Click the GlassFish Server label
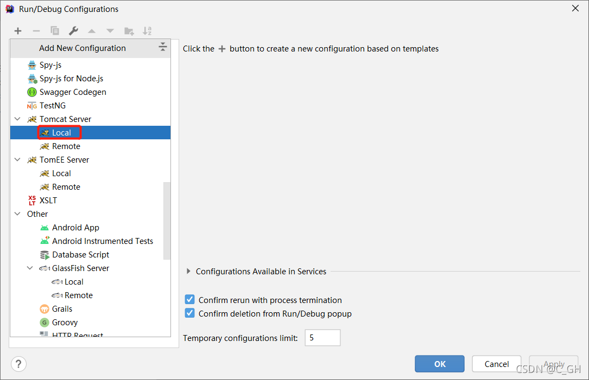589x380 pixels. (x=80, y=268)
